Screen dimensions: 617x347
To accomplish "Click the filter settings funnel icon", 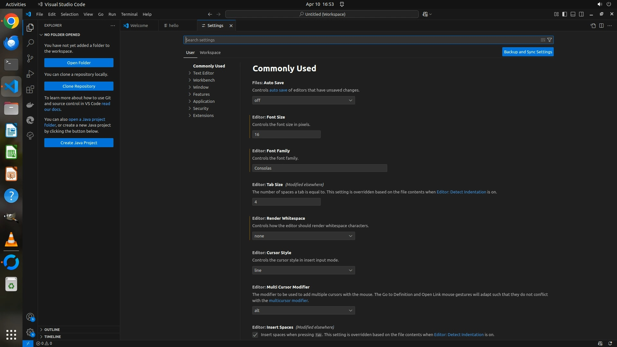I will [x=550, y=40].
